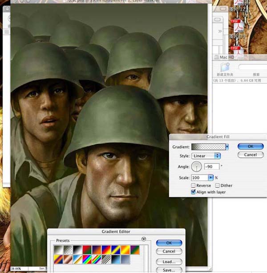Pick the Chrome blue-and-gold gradient preset
Image resolution: width=267 pixels, height=273 pixels.
pos(77,260)
